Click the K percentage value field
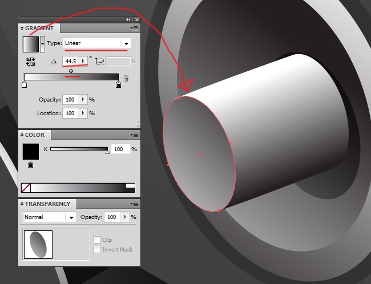Screen dimensions: 371x284 [x=120, y=149]
